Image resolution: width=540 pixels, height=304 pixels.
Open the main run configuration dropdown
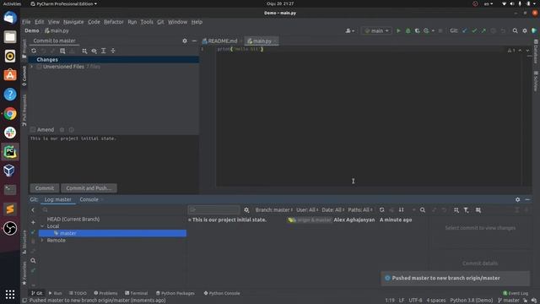(377, 30)
